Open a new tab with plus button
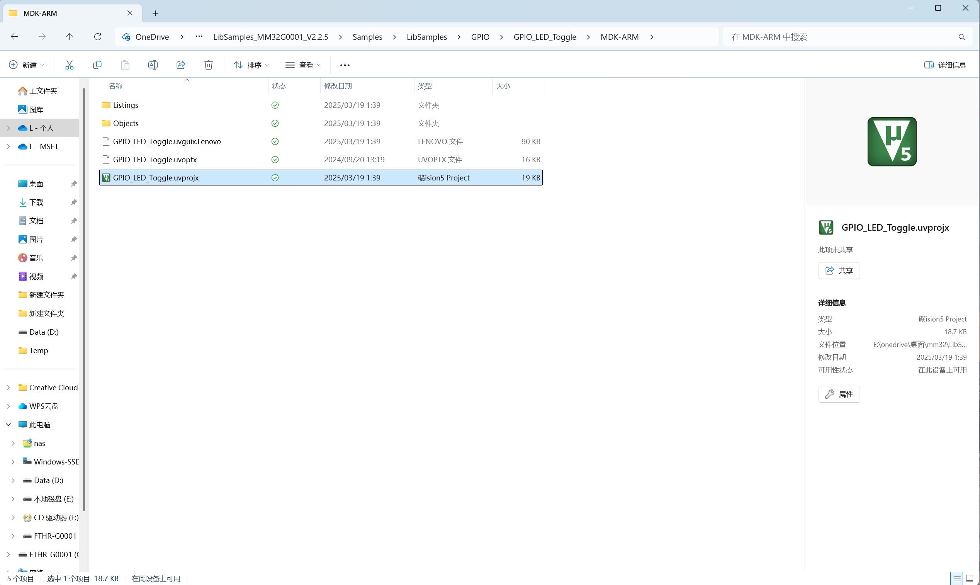The width and height of the screenshot is (980, 585). pyautogui.click(x=156, y=14)
